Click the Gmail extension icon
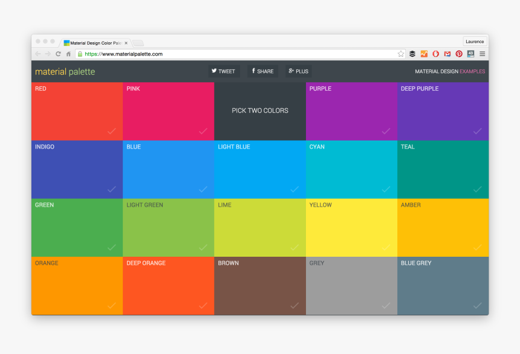Image resolution: width=520 pixels, height=354 pixels. 447,54
